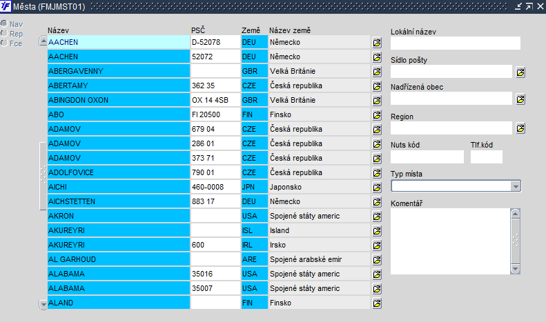Click into the Sídlo pošty field
This screenshot has width=546, height=322.
(451, 71)
